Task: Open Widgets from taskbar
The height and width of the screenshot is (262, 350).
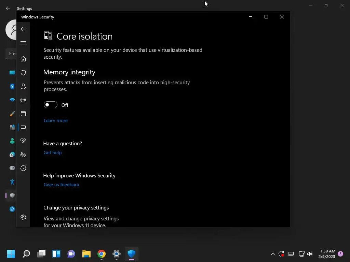Action: click(x=56, y=254)
